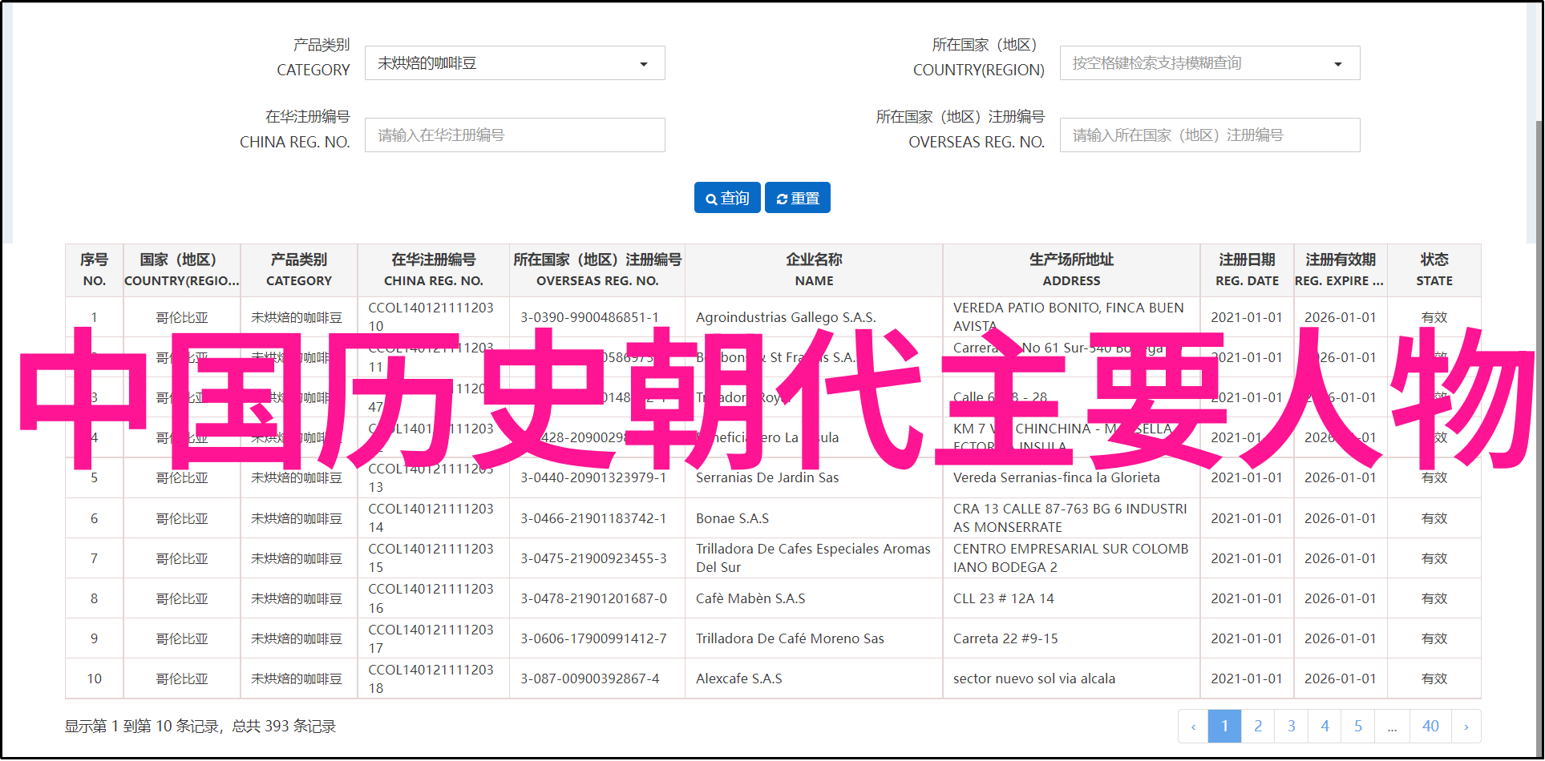Click into the OVERSEAS REG. NO. input
Viewport: 1545px width, 761px height.
click(1209, 135)
